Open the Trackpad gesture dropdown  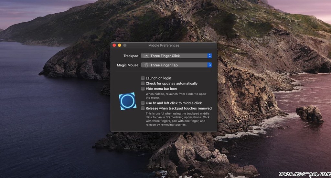tap(176, 56)
